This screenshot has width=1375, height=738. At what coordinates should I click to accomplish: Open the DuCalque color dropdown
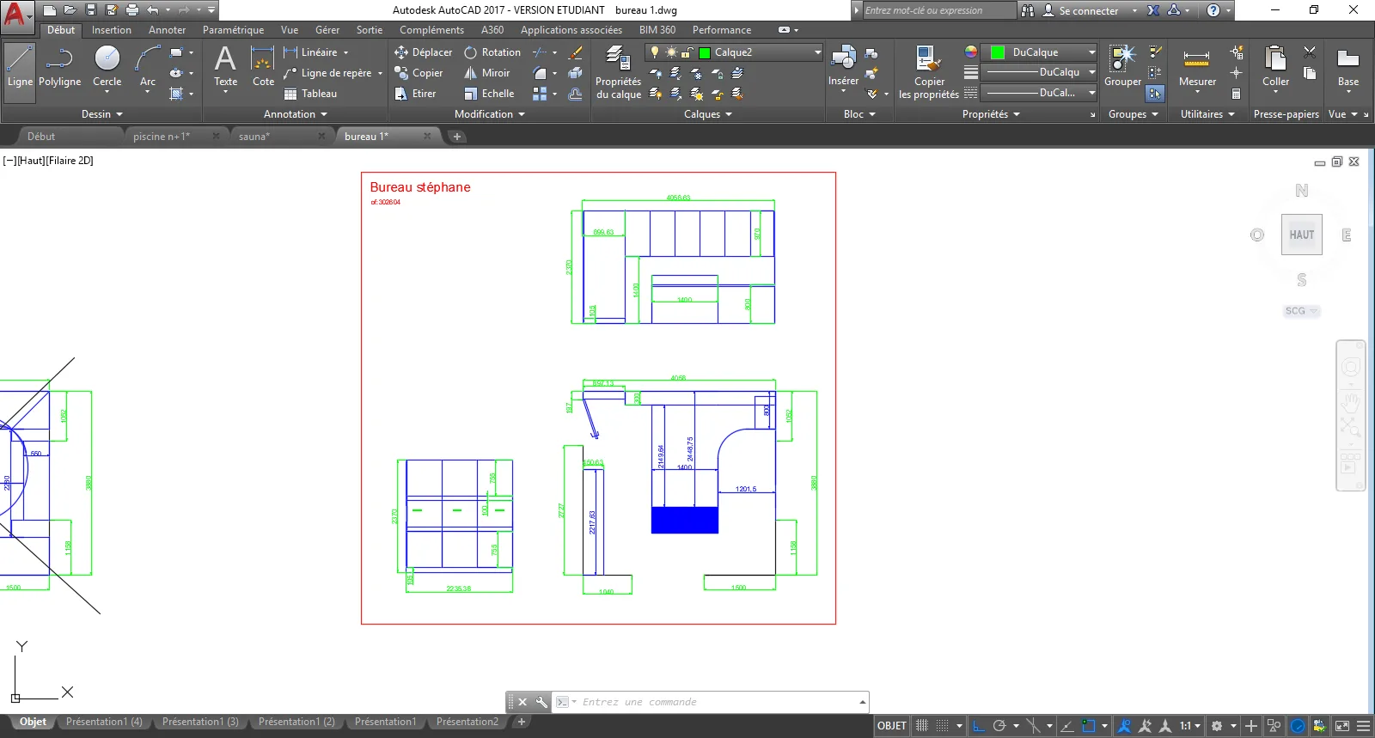pos(1092,52)
